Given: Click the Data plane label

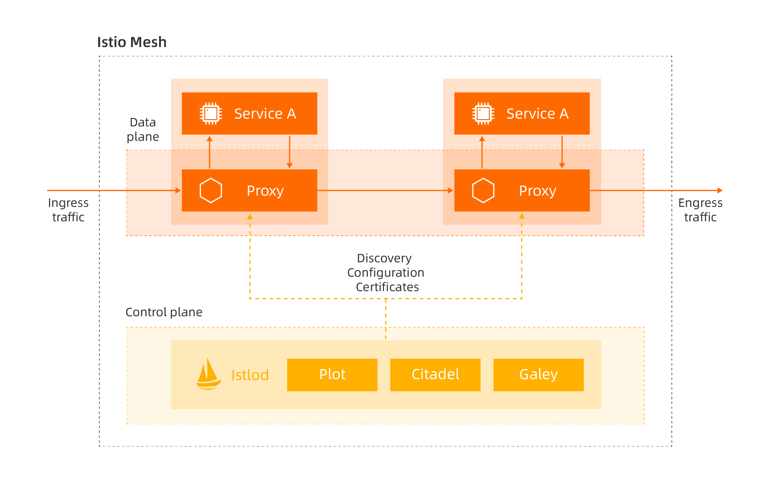Looking at the screenshot, I should [x=143, y=130].
